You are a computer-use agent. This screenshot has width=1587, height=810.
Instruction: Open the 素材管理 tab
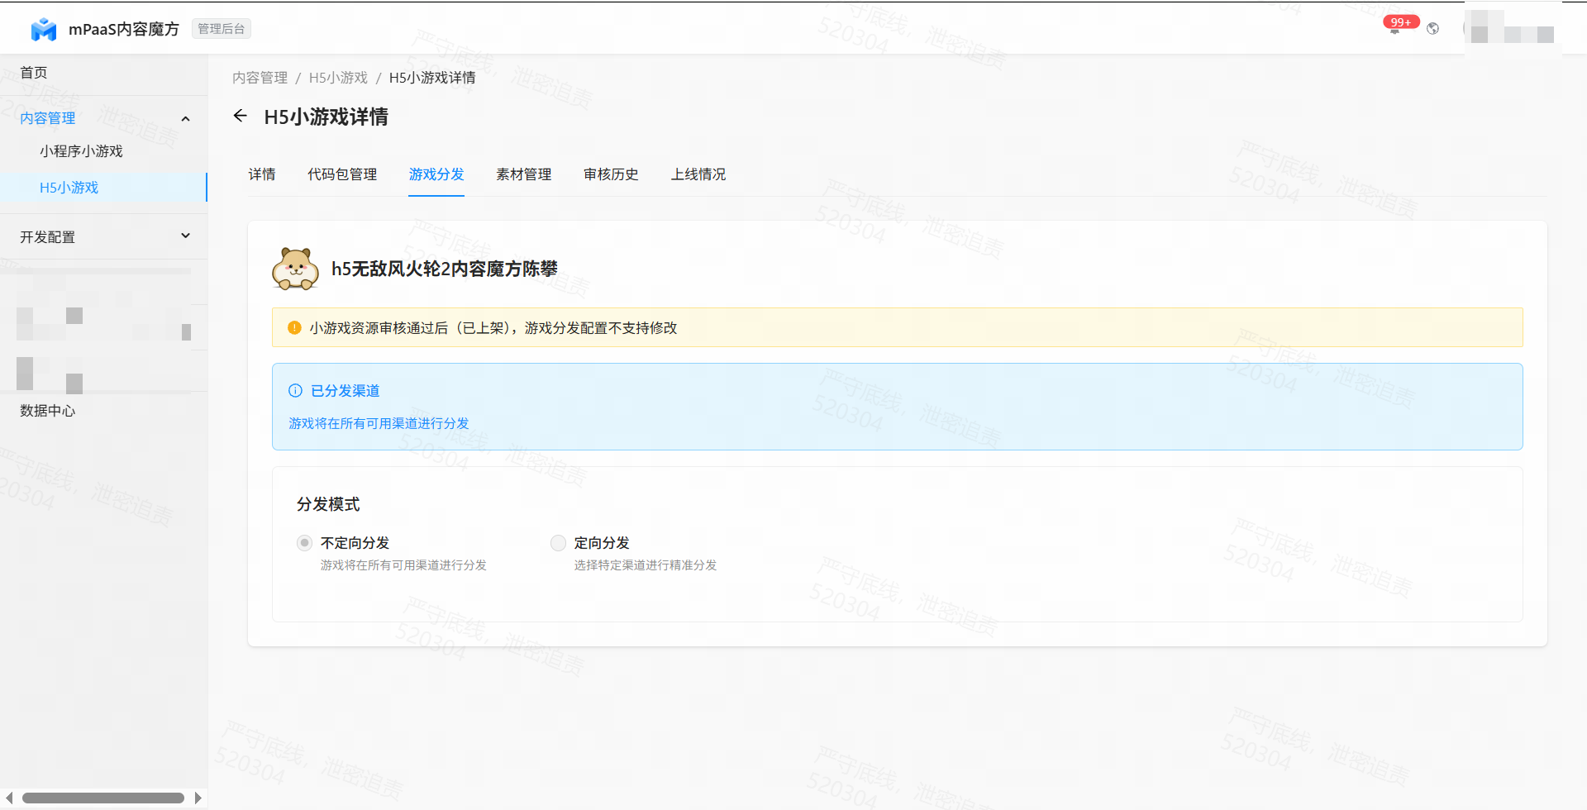coord(524,174)
